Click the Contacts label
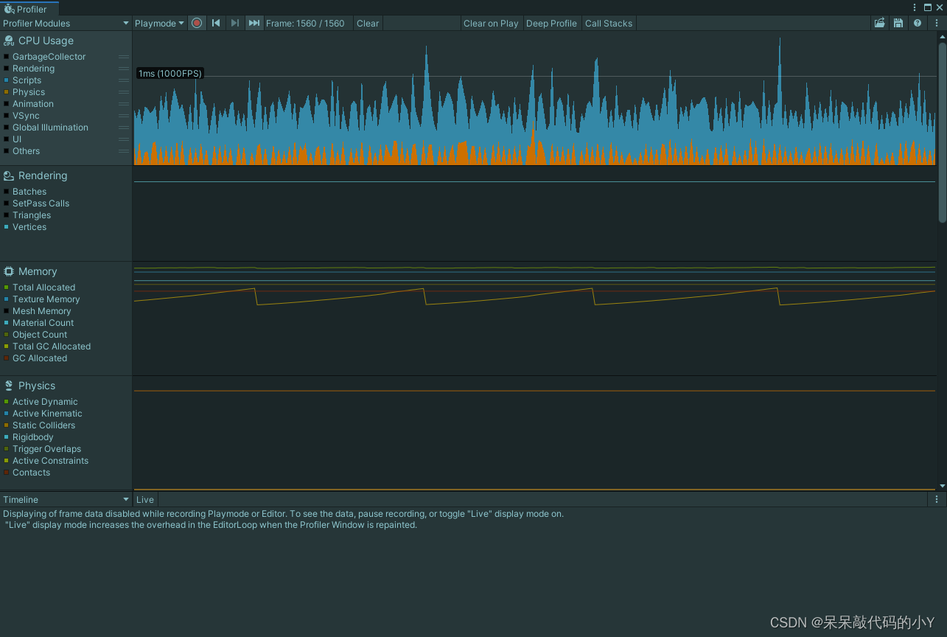 31,473
